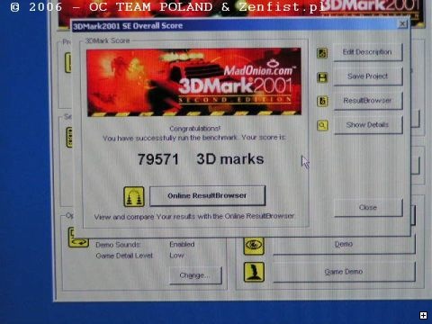The width and height of the screenshot is (432, 324).
Task: Click the 79571 score value
Action: click(158, 159)
